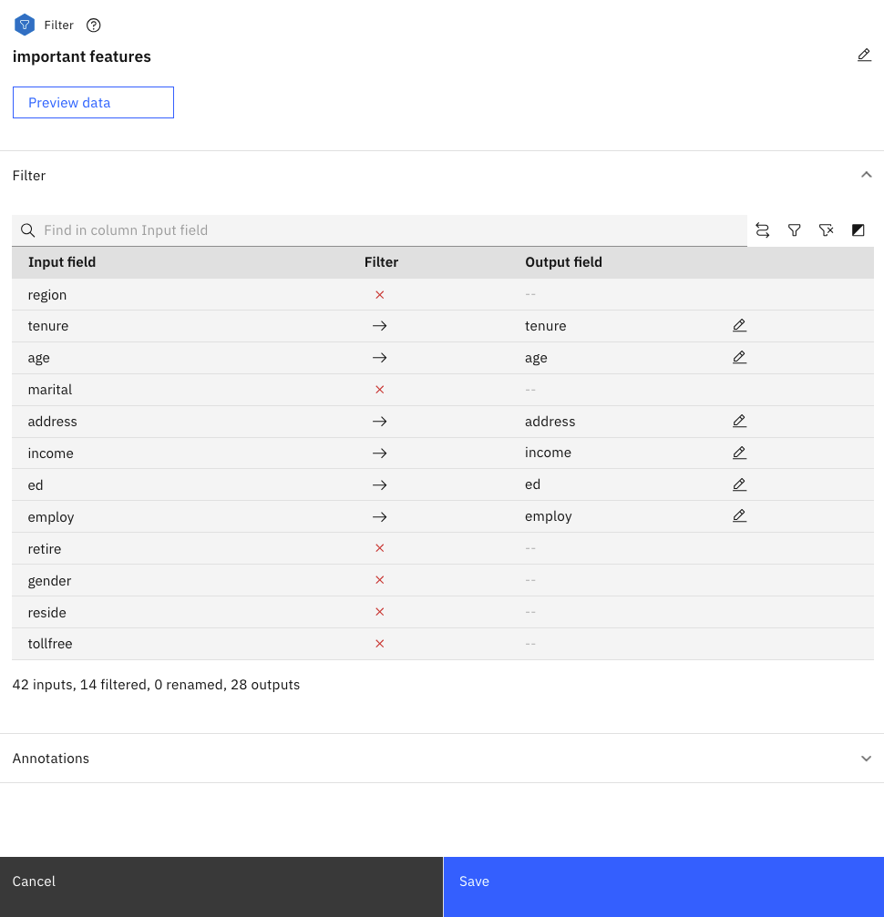884x917 pixels.
Task: Select the region input field cell
Action: click(x=46, y=295)
